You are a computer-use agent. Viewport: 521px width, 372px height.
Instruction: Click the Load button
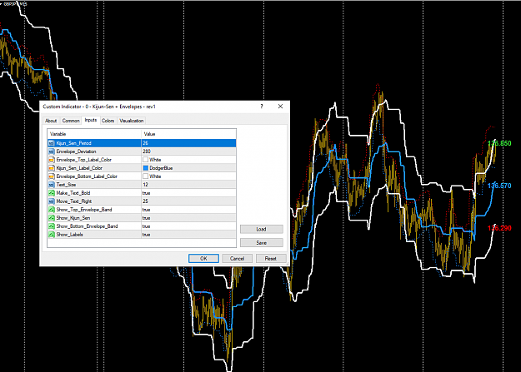[262, 230]
